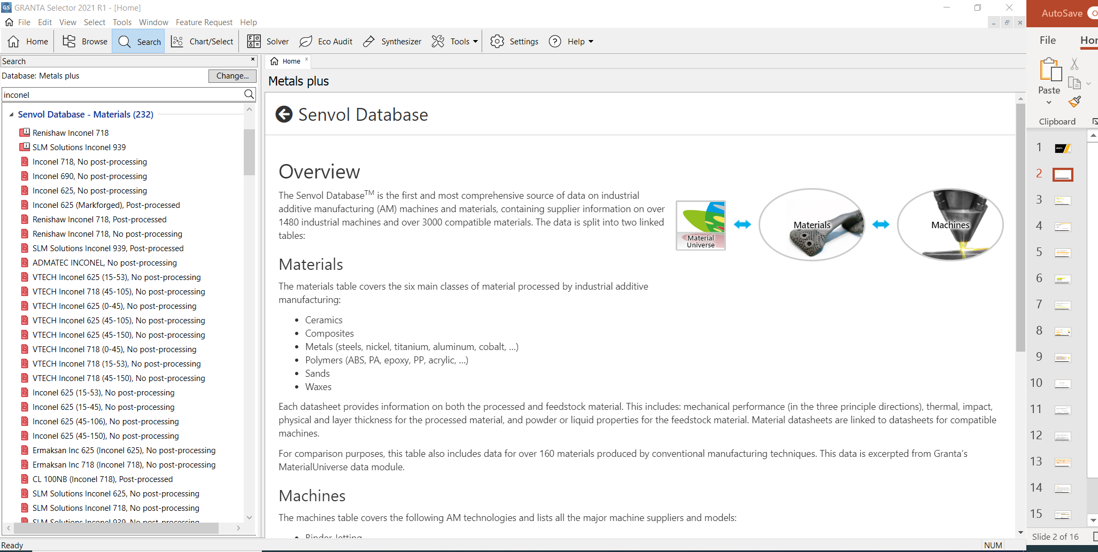Open the Edit menu
The width and height of the screenshot is (1098, 552).
click(x=45, y=22)
